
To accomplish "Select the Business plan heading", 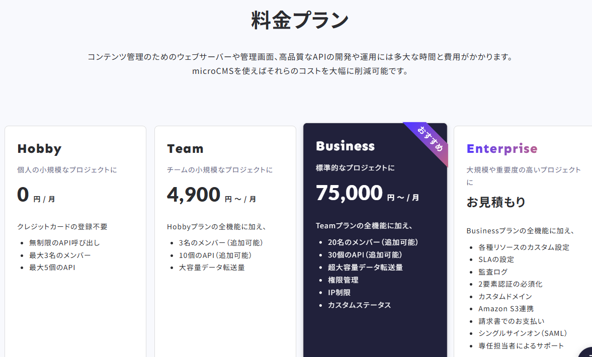I will [x=345, y=146].
